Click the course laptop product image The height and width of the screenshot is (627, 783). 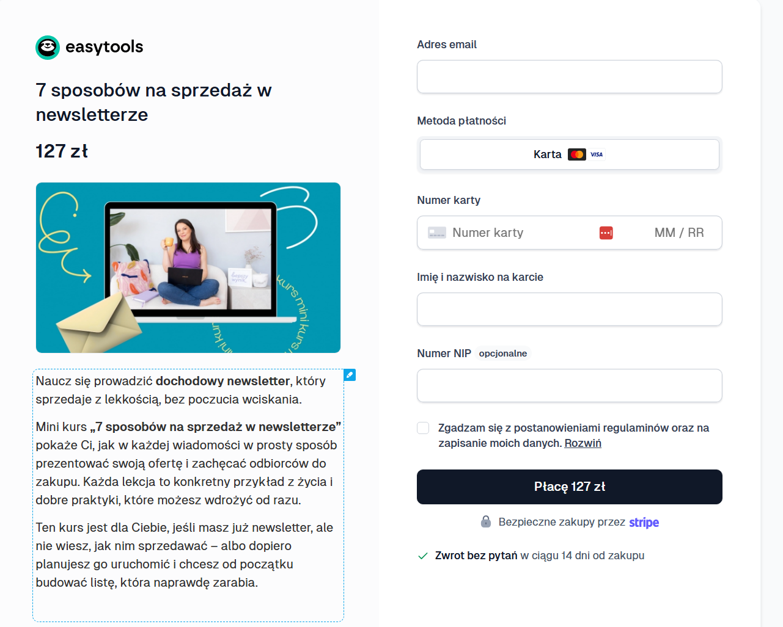click(x=188, y=267)
